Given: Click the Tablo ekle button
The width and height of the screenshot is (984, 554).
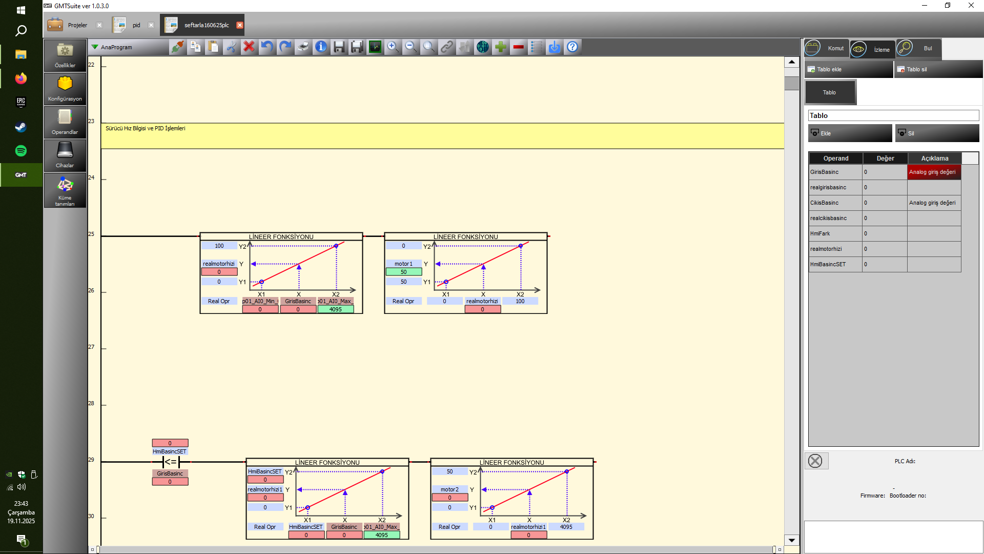Looking at the screenshot, I should (848, 69).
